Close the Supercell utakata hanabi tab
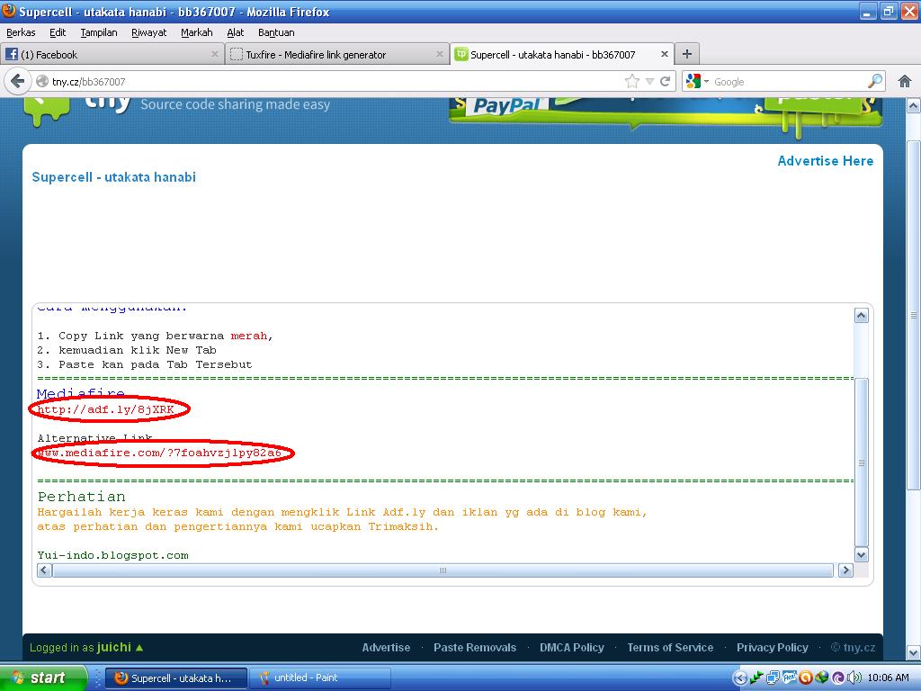 point(665,54)
